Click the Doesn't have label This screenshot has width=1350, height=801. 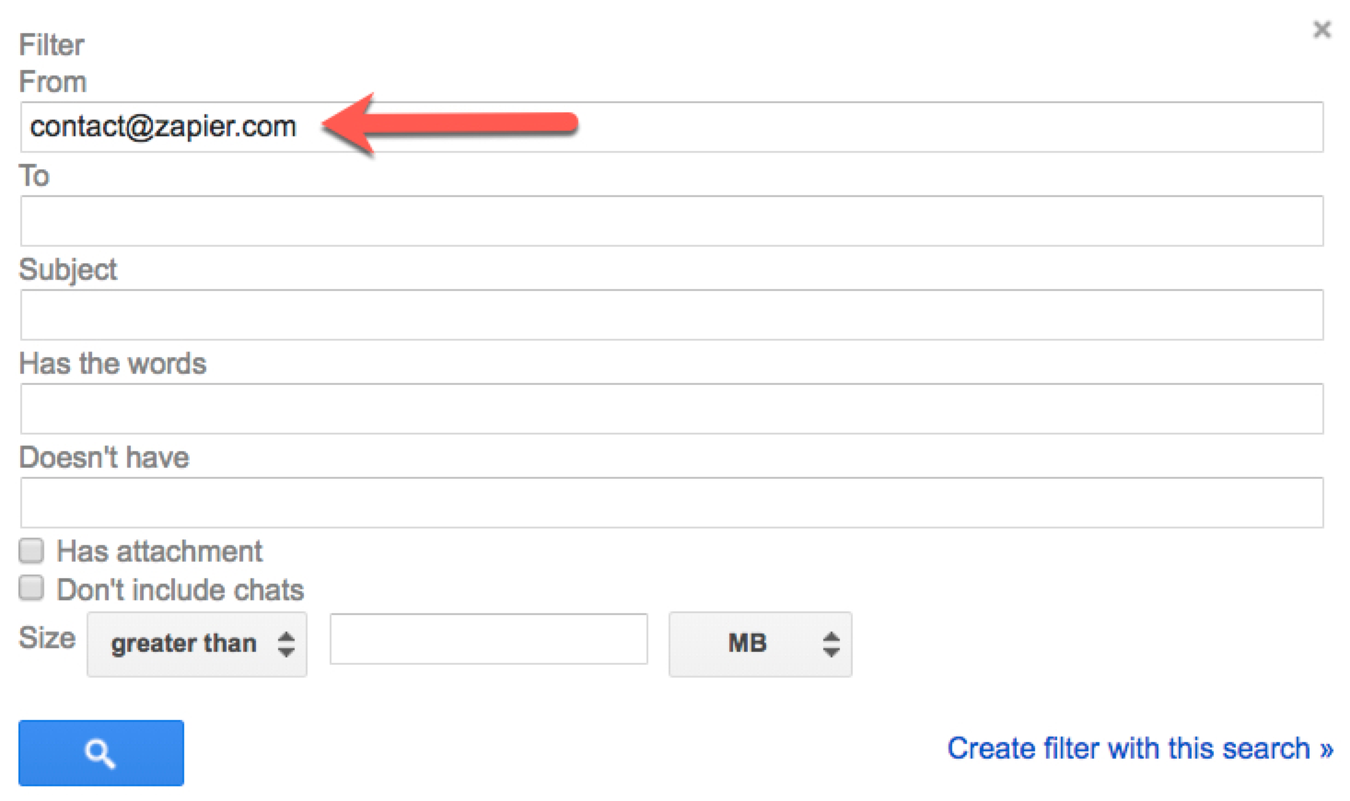coord(104,458)
